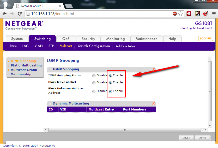Viewport: 218px width, 148px height.
Task: Click the vertical scrollbar thumb
Action: [210, 91]
